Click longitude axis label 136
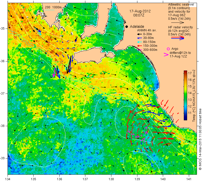The width and height of the screenshot is (202, 182). (60, 179)
